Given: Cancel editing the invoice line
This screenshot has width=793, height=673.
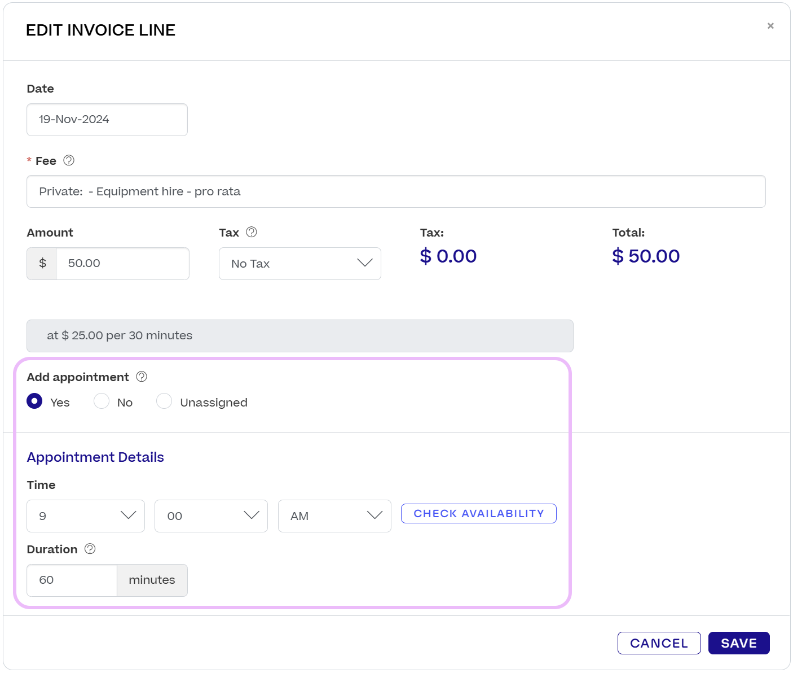Looking at the screenshot, I should click(659, 643).
